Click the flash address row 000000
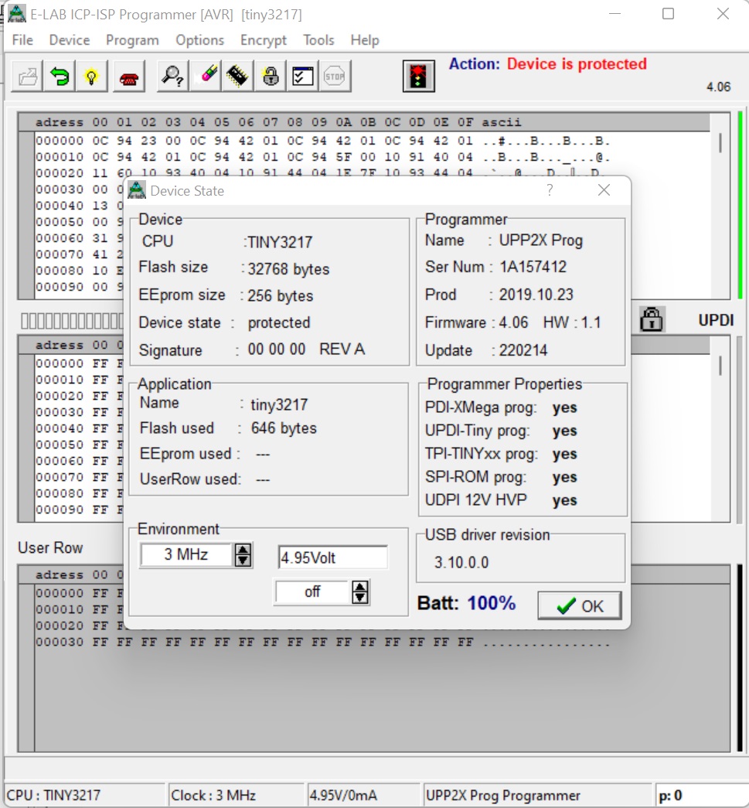The width and height of the screenshot is (749, 808). pyautogui.click(x=322, y=141)
